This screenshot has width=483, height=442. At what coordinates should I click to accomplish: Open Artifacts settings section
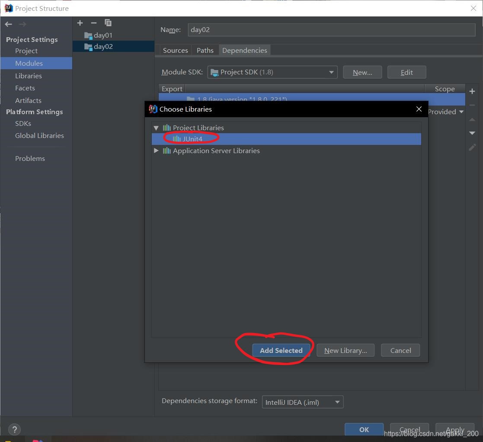(28, 100)
